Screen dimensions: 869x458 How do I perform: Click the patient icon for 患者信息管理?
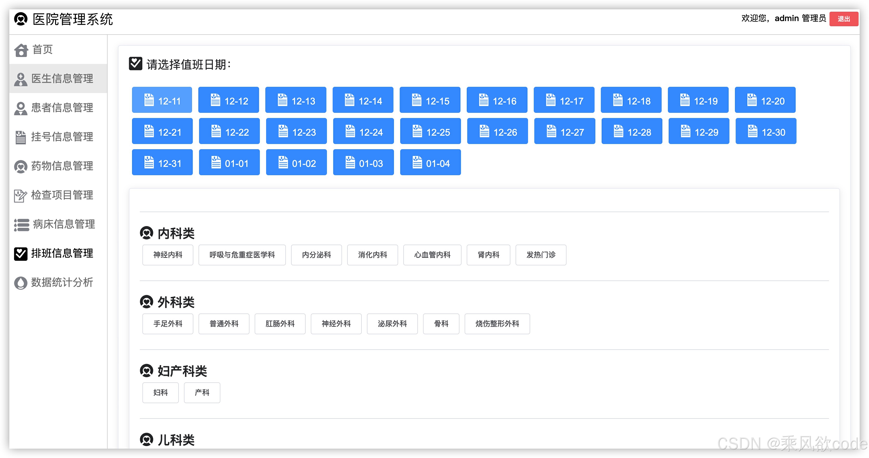pyautogui.click(x=21, y=108)
